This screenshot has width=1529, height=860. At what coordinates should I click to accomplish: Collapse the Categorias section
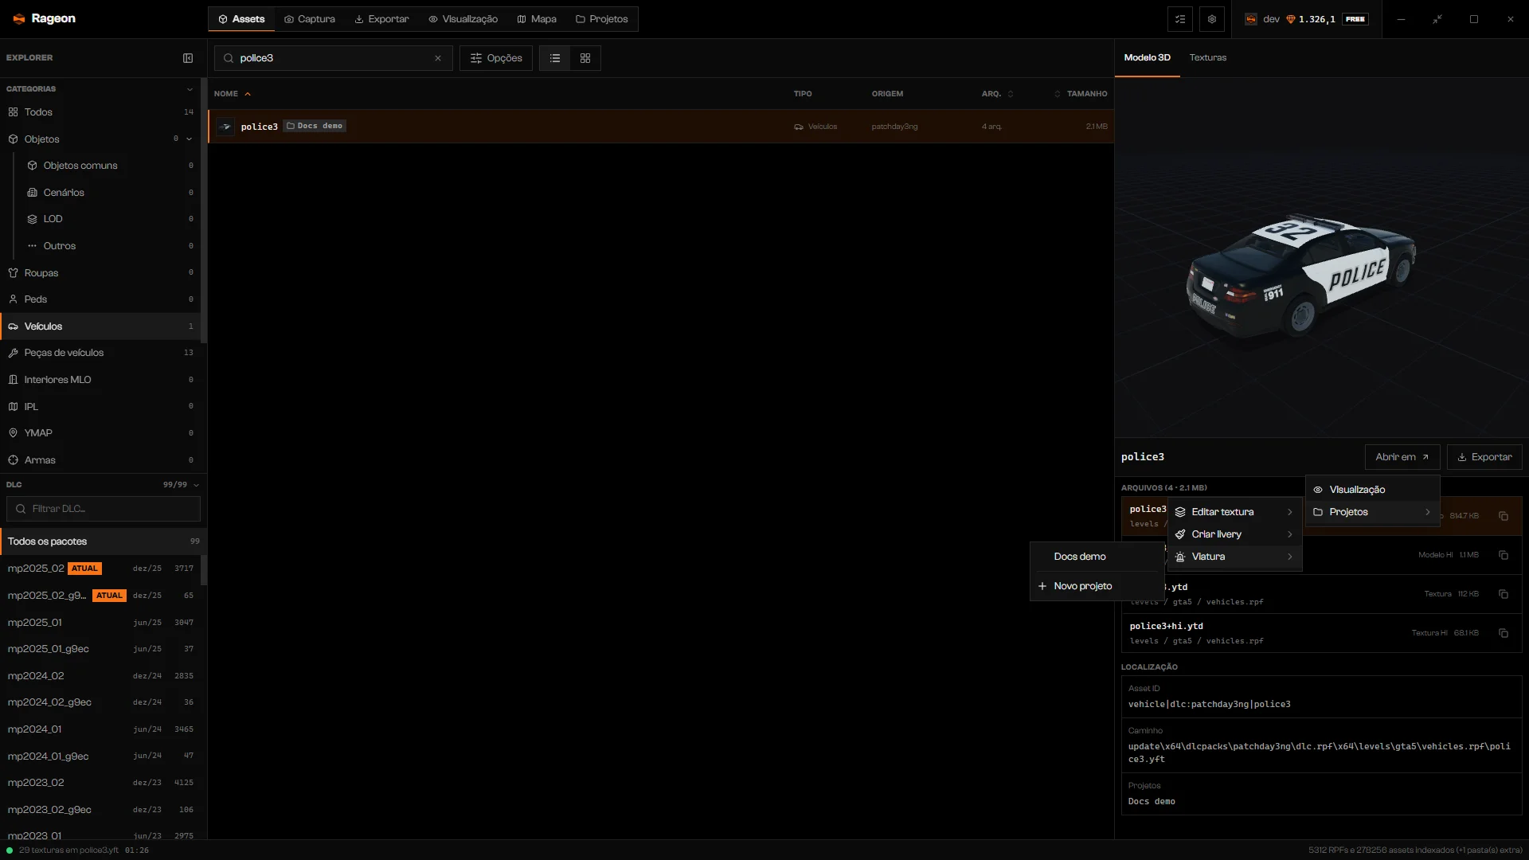tap(190, 89)
